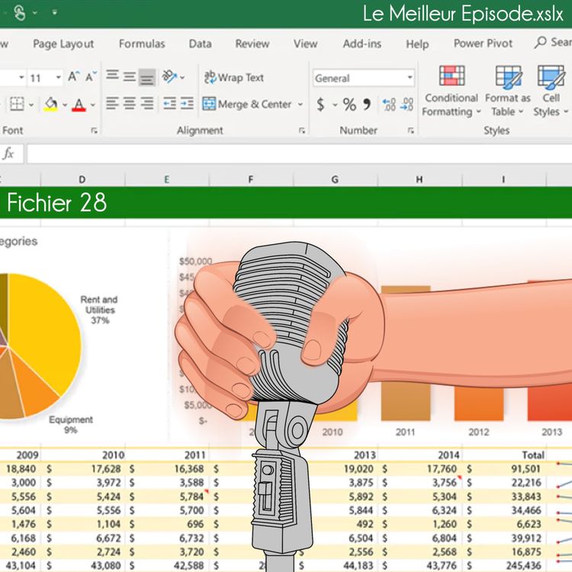The image size is (572, 572).
Task: Open the Page Layout tab
Action: 63,43
